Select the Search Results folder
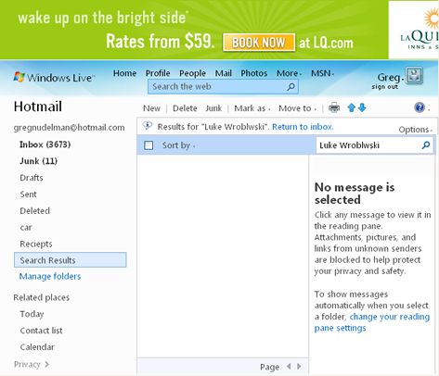 pyautogui.click(x=71, y=260)
